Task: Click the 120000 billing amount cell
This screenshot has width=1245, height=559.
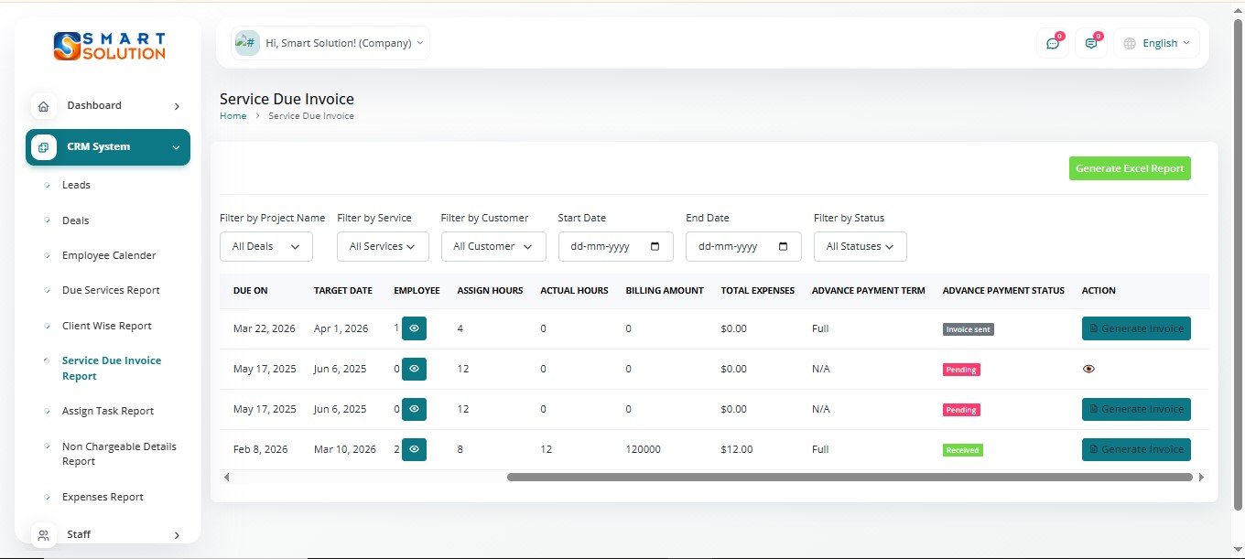Action: (x=644, y=449)
